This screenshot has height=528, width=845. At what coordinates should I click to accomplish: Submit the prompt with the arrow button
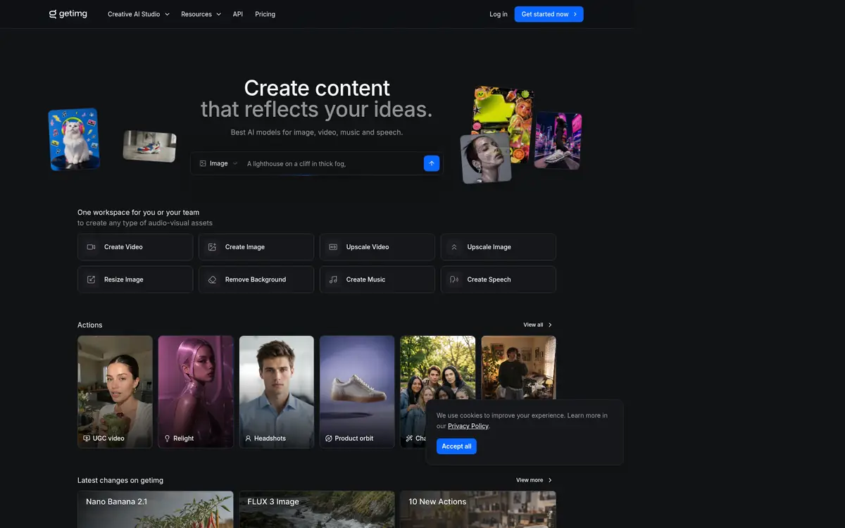432,163
